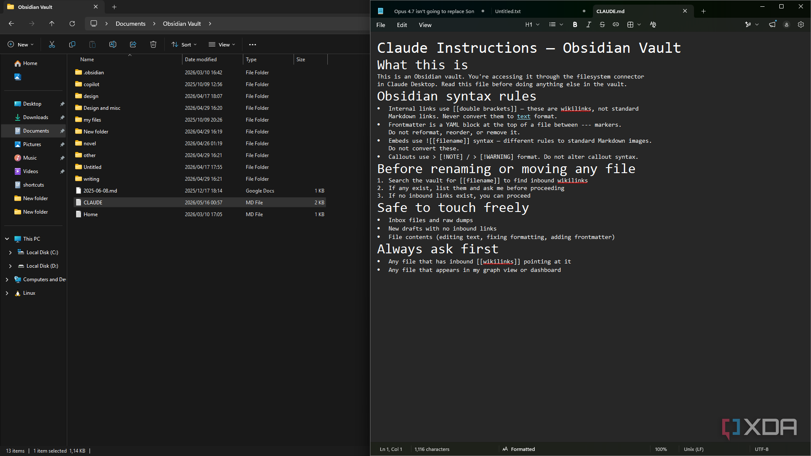The width and height of the screenshot is (811, 456).
Task: Click the Unix (LF) line ending indicator
Action: (x=694, y=449)
